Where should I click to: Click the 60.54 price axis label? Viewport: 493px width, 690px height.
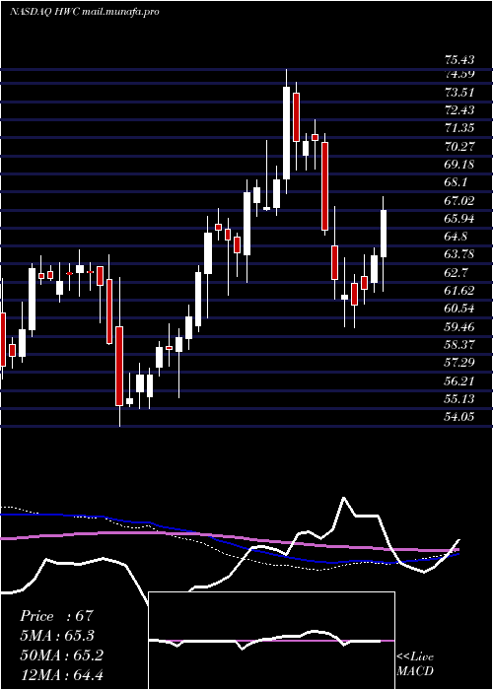coord(458,309)
